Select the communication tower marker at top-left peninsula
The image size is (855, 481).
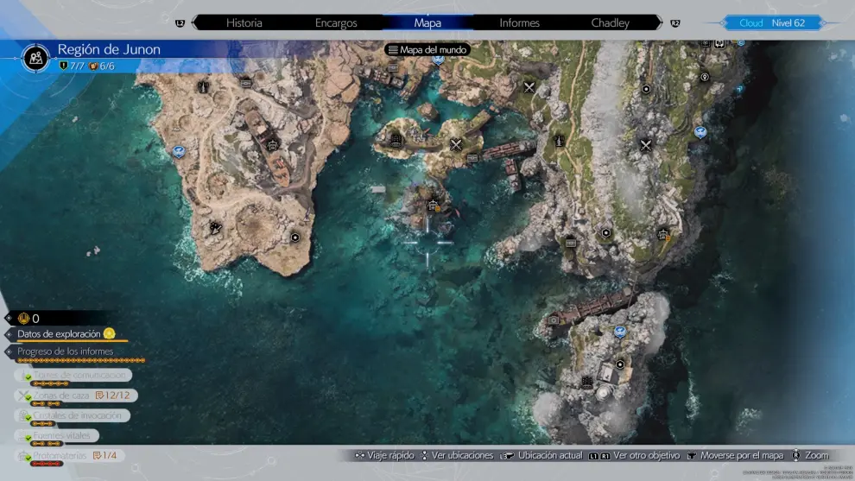pos(203,86)
